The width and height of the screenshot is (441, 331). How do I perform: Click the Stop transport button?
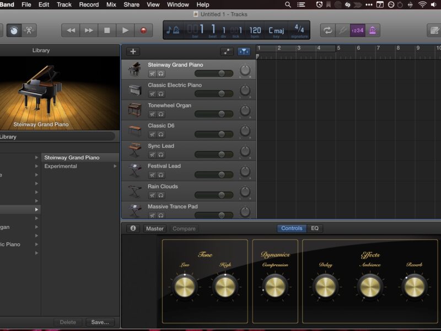click(x=107, y=30)
